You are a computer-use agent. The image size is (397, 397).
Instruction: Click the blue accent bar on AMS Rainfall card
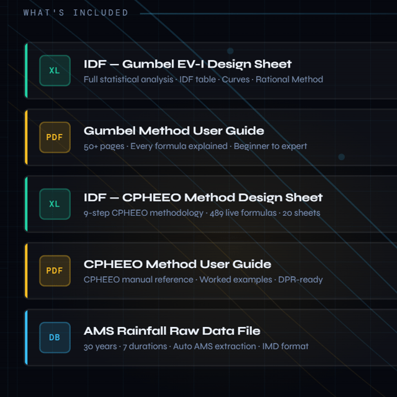coord(26,337)
